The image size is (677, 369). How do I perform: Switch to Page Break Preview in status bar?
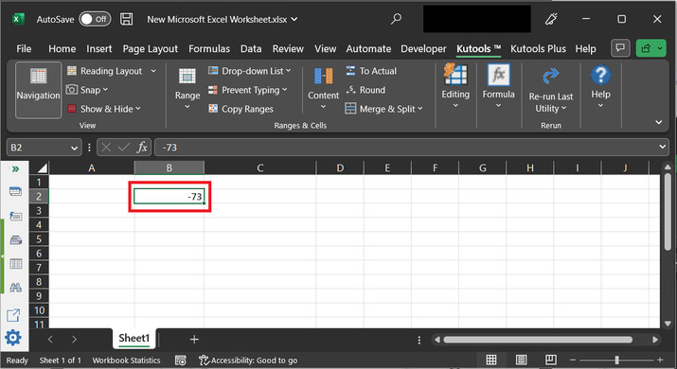pyautogui.click(x=550, y=360)
